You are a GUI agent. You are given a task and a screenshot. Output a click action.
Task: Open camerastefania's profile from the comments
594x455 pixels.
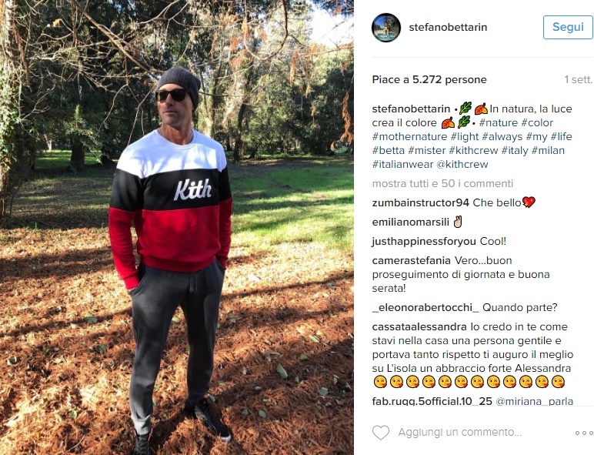pyautogui.click(x=411, y=261)
